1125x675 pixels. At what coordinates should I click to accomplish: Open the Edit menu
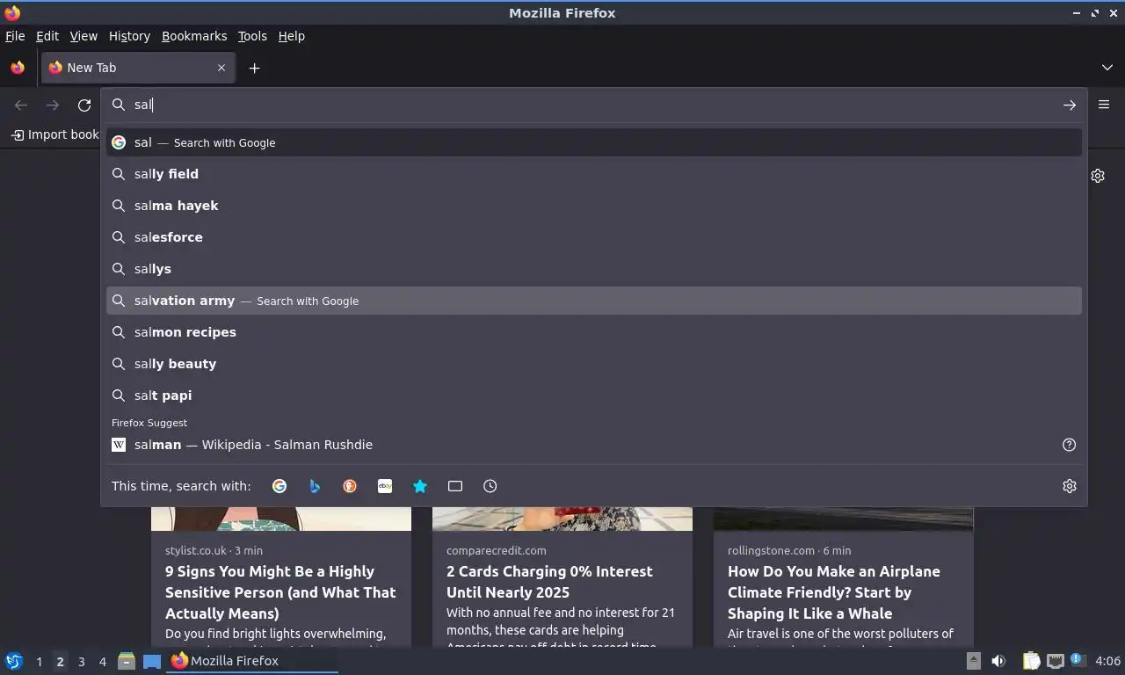point(47,36)
